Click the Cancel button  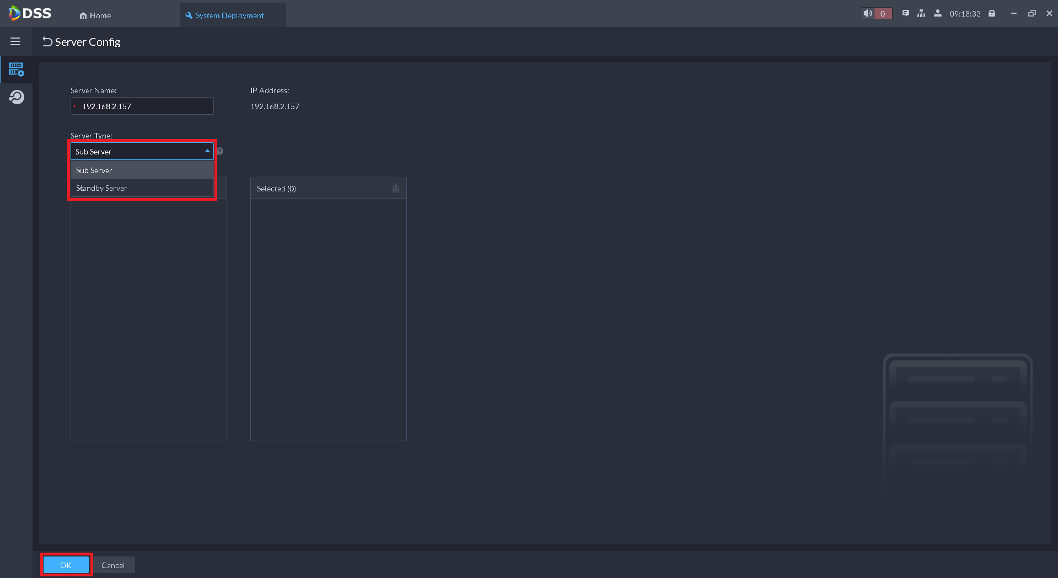pyautogui.click(x=113, y=565)
